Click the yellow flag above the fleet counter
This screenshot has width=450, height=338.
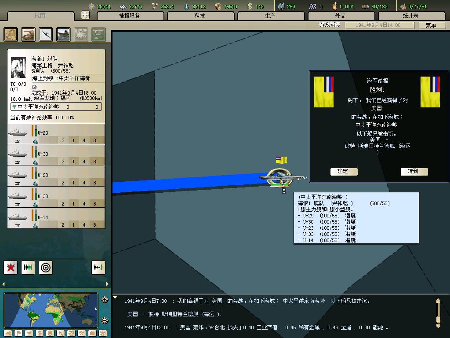281,160
